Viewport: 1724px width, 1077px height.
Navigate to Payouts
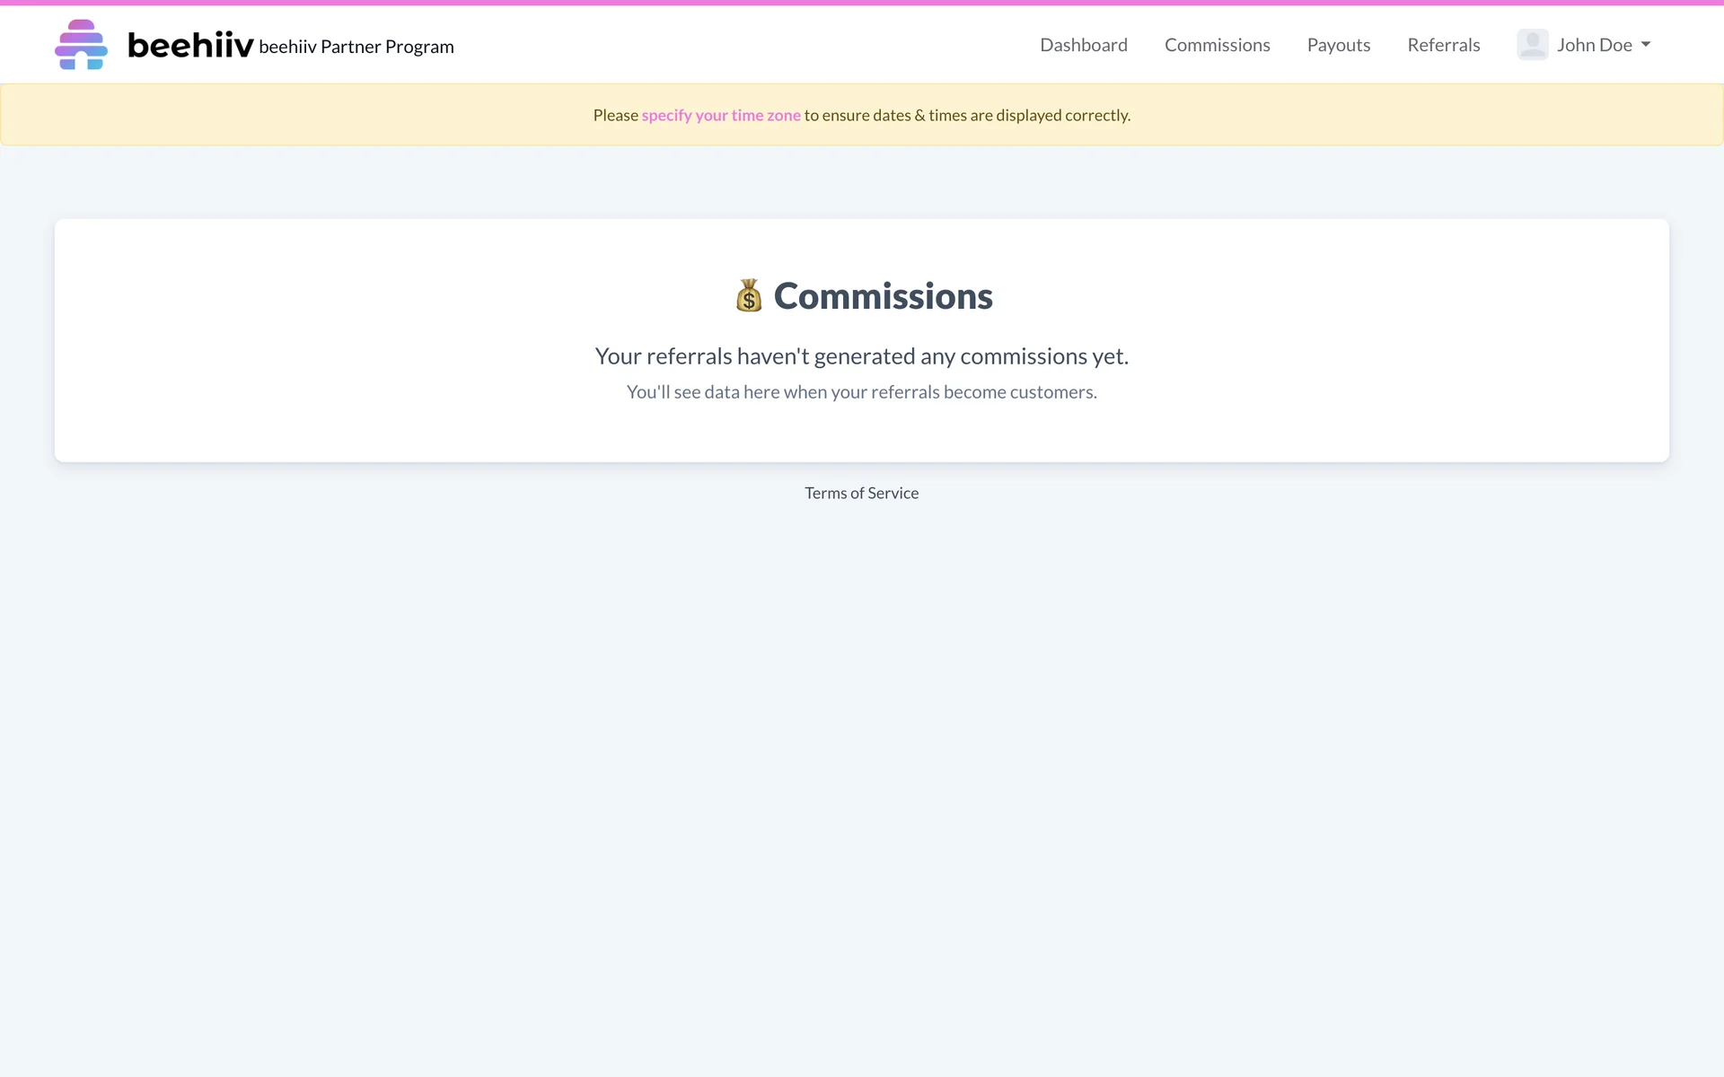(1338, 45)
